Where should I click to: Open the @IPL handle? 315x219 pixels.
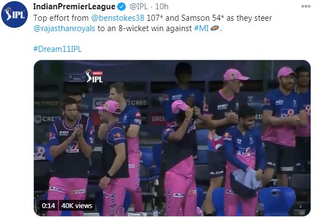[139, 7]
